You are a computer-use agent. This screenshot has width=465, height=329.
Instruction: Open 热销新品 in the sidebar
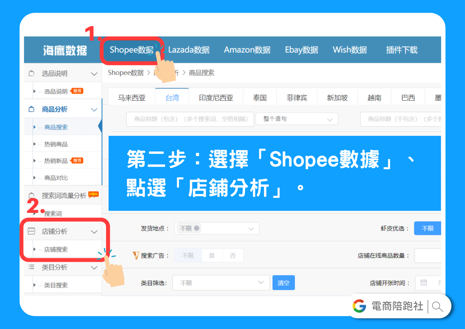56,161
